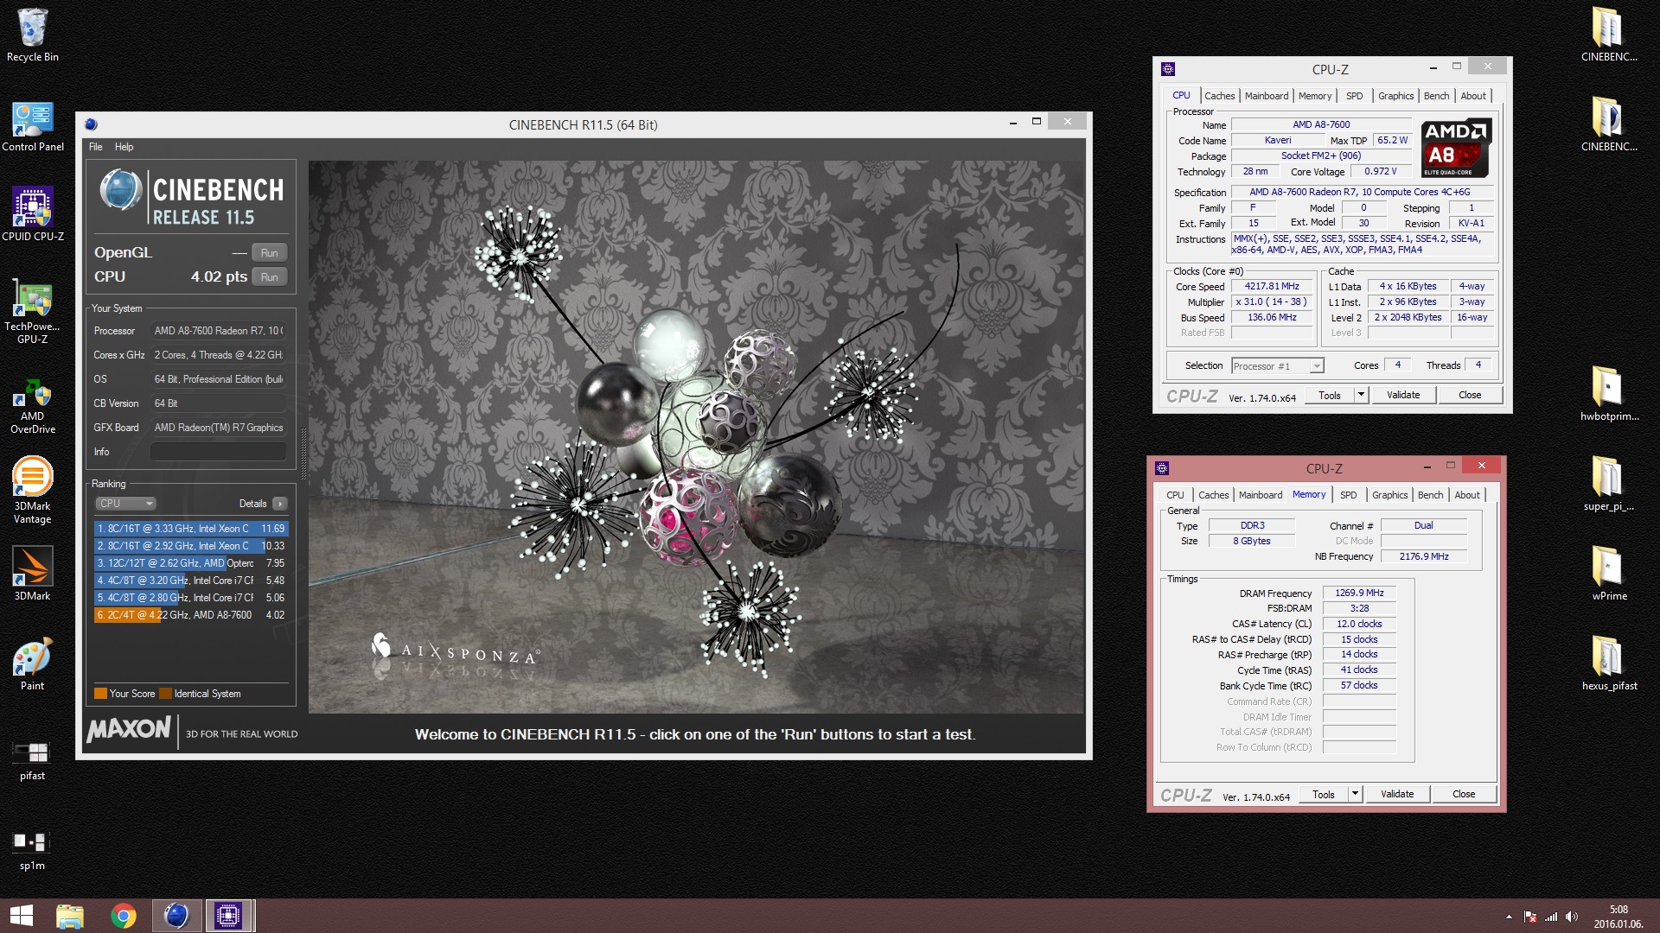Switch to SPD tab in upper CPU-Z
This screenshot has width=1660, height=933.
point(1354,96)
